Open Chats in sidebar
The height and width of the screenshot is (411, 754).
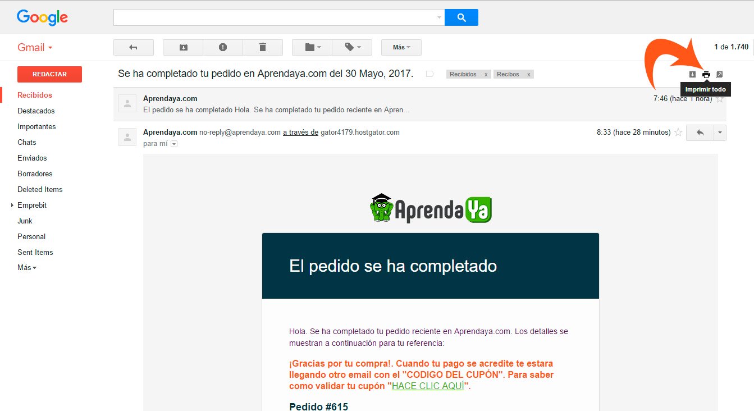pos(26,142)
